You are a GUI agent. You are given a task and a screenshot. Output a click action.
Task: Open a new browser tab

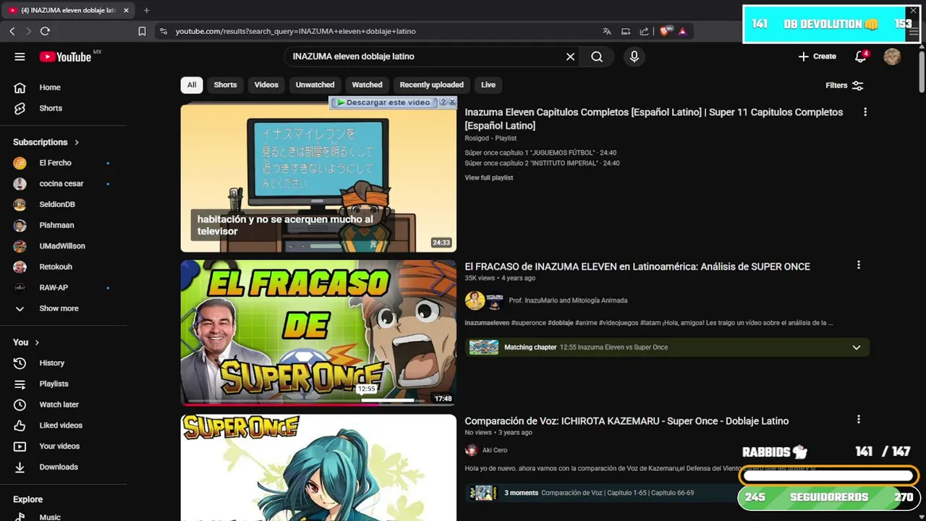click(x=146, y=10)
